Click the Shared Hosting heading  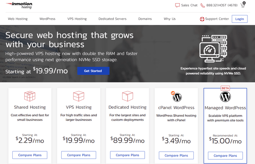pos(30,107)
